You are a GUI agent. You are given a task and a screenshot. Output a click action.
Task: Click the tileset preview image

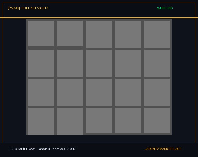tap(99, 77)
